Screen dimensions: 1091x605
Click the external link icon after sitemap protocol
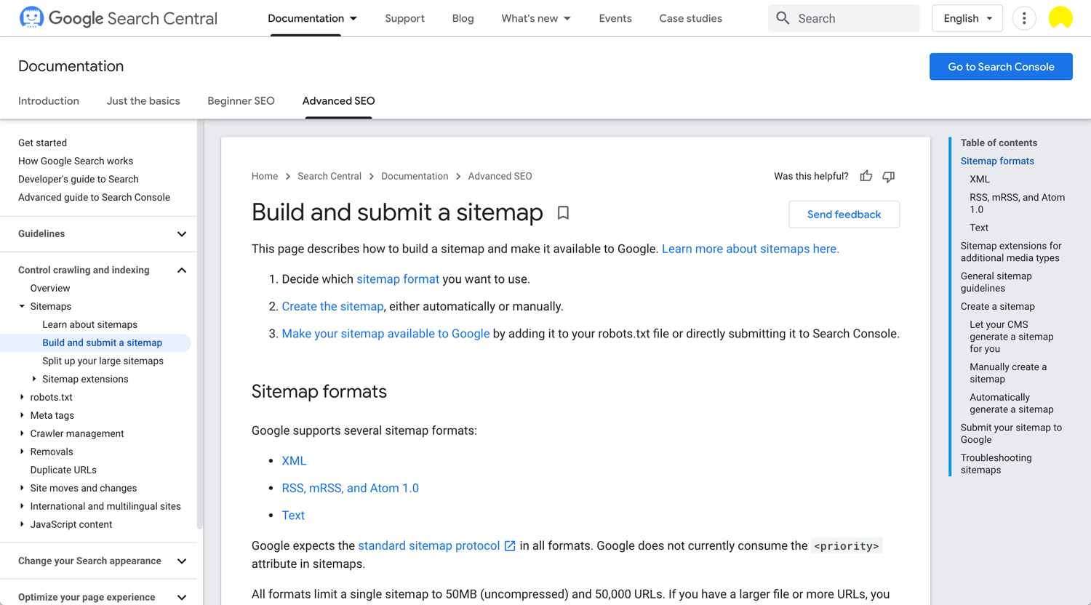[510, 546]
